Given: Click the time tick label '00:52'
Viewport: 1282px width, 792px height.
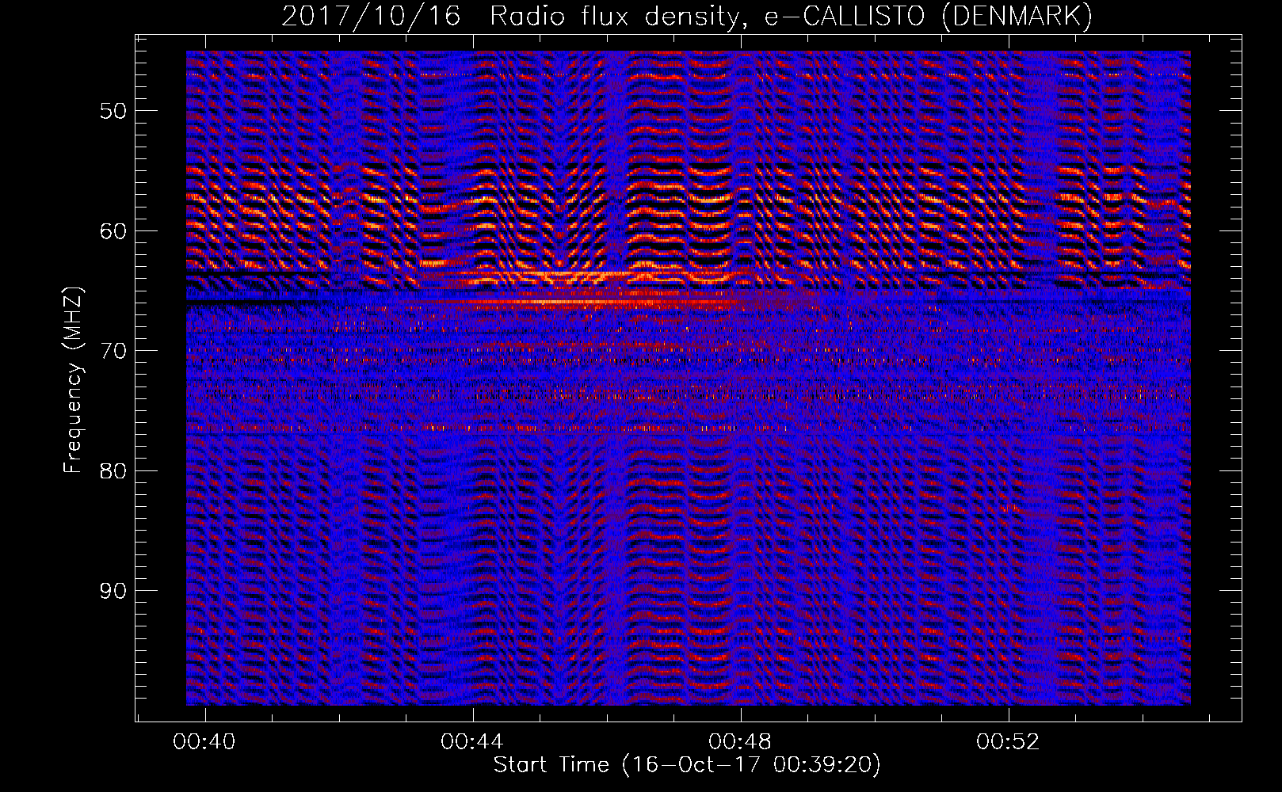Looking at the screenshot, I should pos(1008,742).
